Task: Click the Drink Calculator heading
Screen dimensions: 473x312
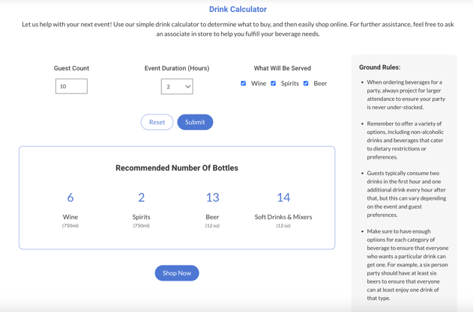Action: point(238,9)
